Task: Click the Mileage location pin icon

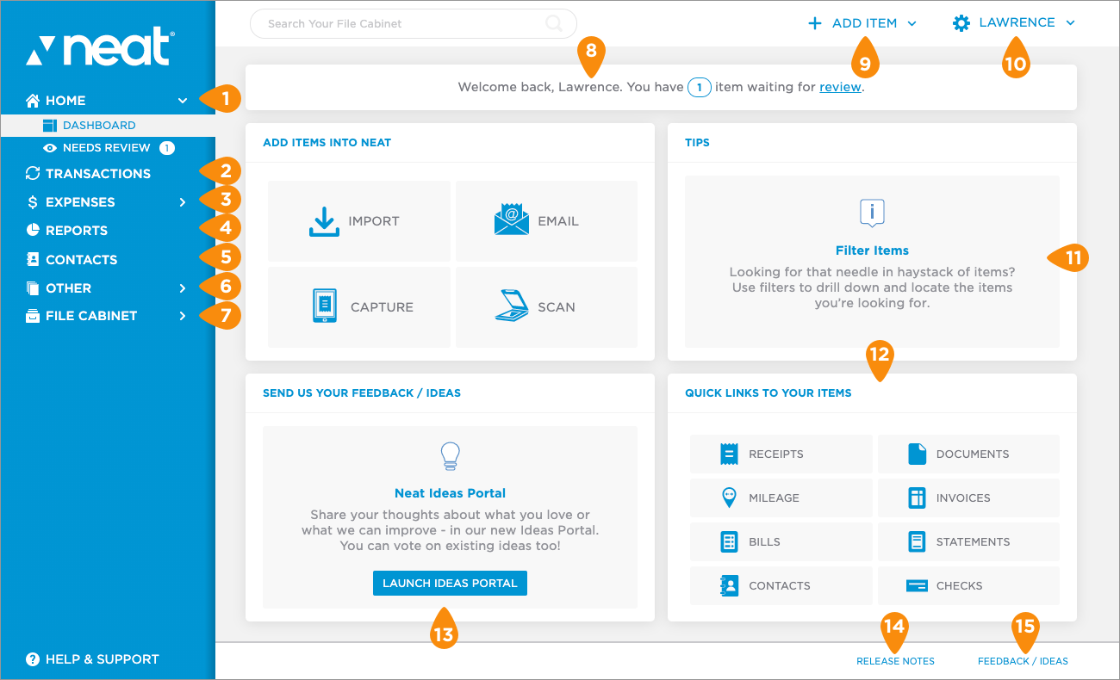Action: click(730, 498)
